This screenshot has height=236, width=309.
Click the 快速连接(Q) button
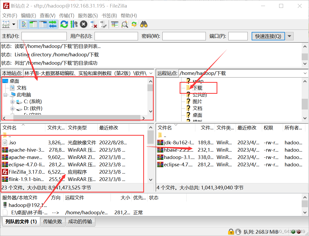tap(268, 36)
